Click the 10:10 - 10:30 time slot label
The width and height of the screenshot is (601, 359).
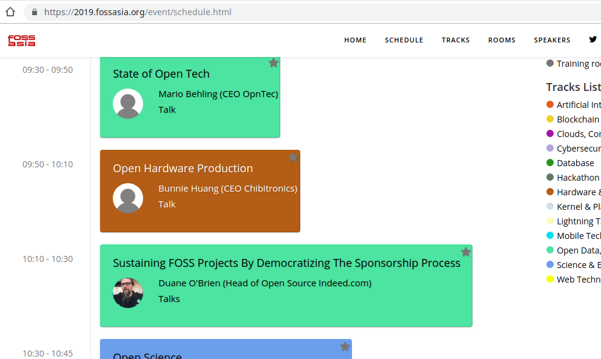(x=47, y=259)
